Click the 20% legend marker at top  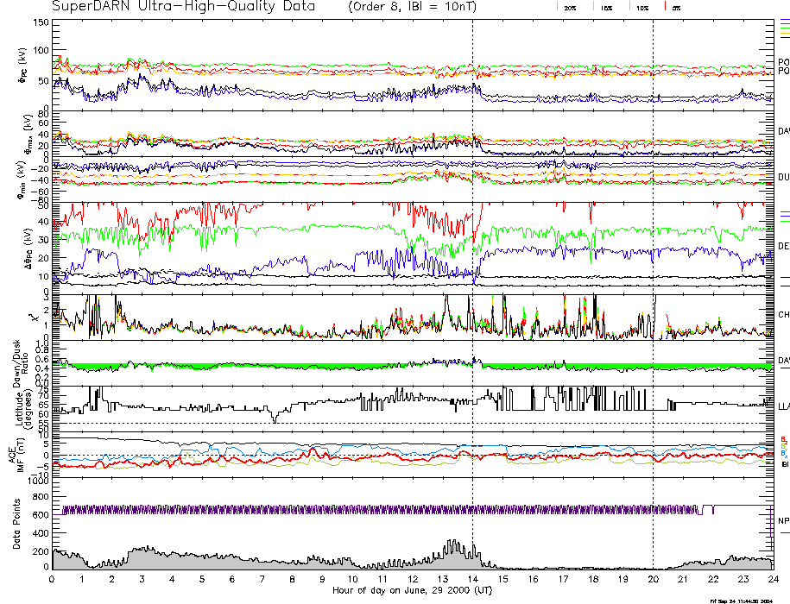tap(570, 7)
